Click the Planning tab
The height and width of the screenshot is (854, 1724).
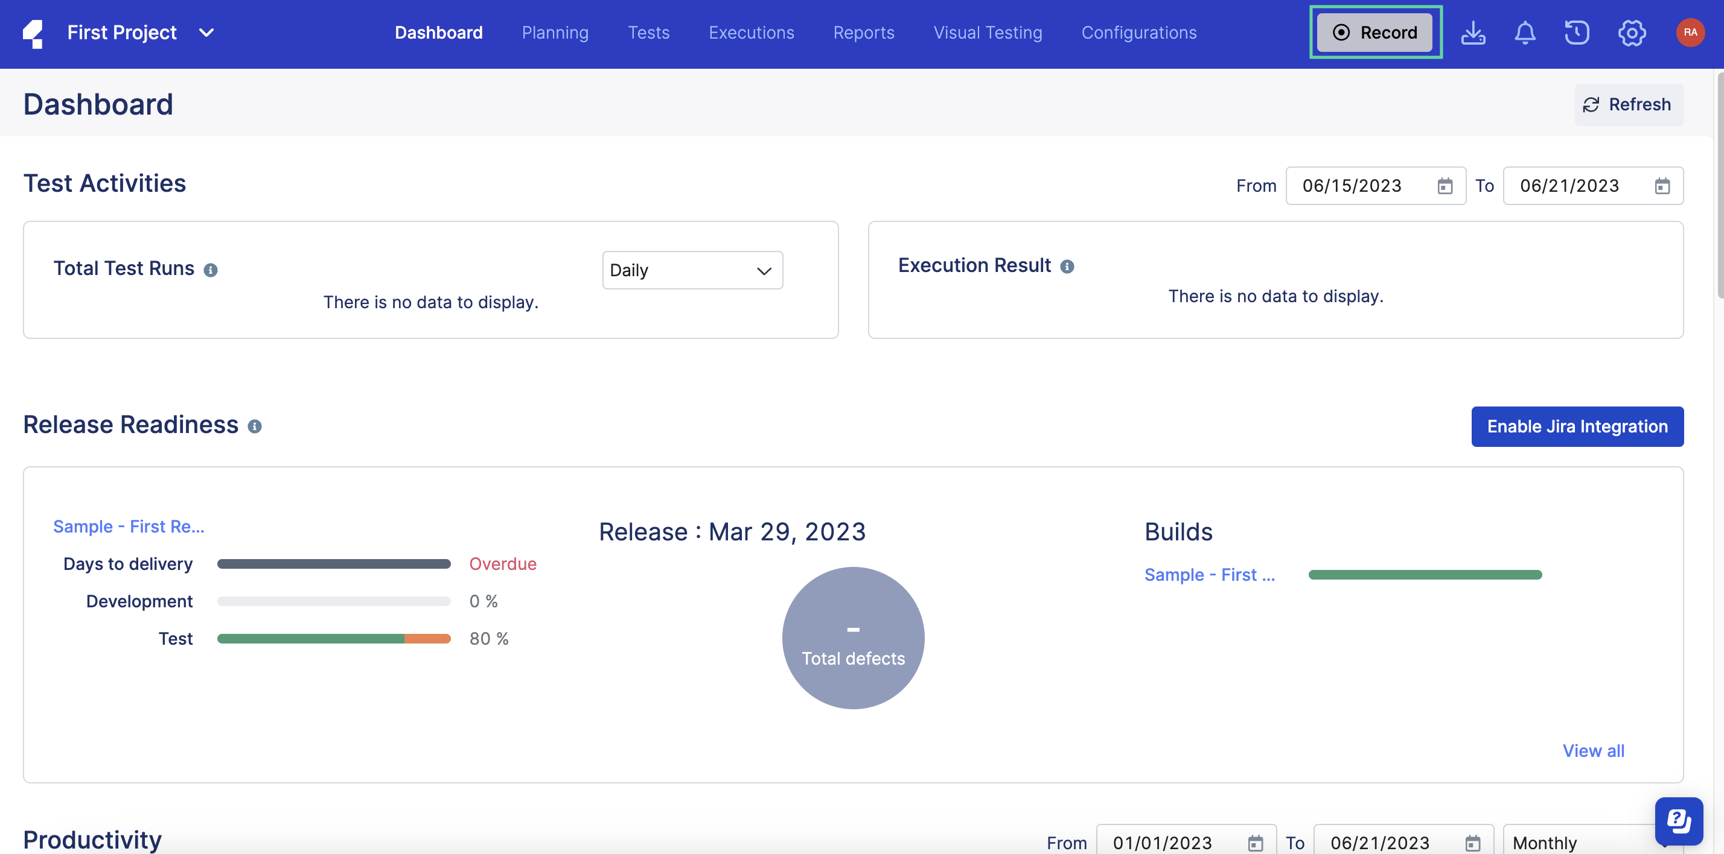pyautogui.click(x=555, y=33)
